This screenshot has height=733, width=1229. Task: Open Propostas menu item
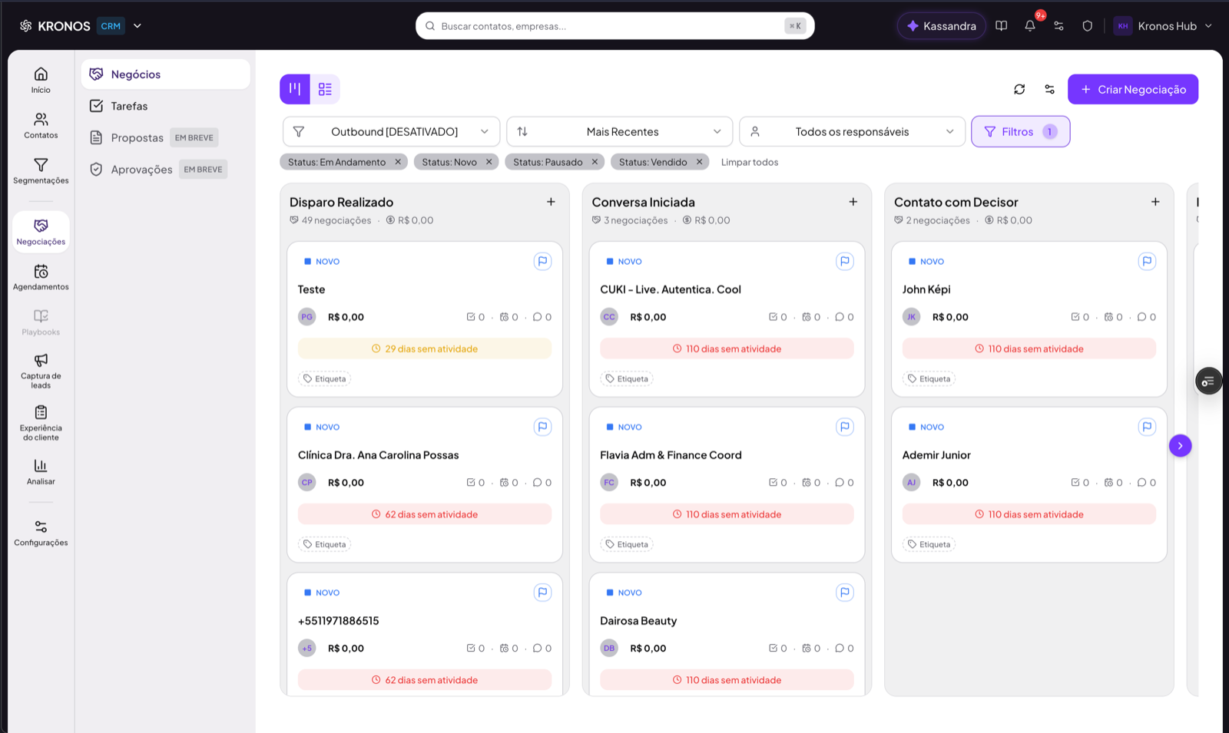(x=165, y=137)
